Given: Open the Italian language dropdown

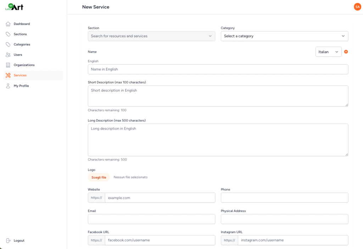Looking at the screenshot, I should pyautogui.click(x=328, y=52).
